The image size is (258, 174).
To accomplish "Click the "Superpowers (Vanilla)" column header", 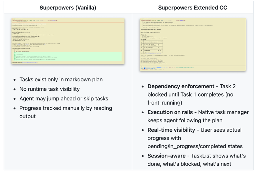I will 68,7.
